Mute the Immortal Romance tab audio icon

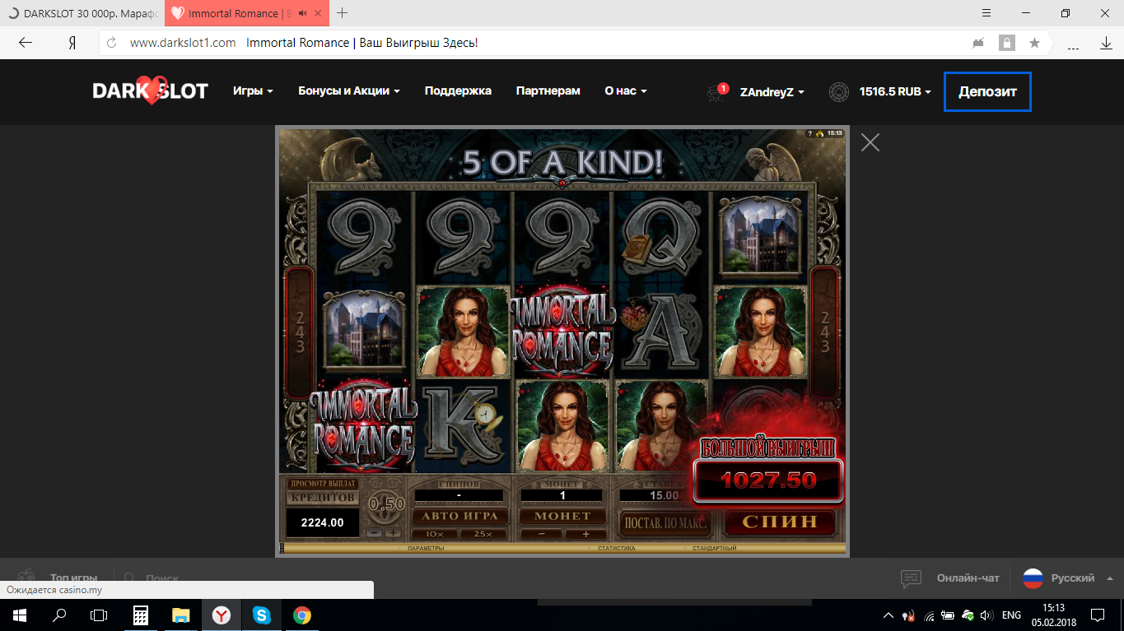click(304, 13)
